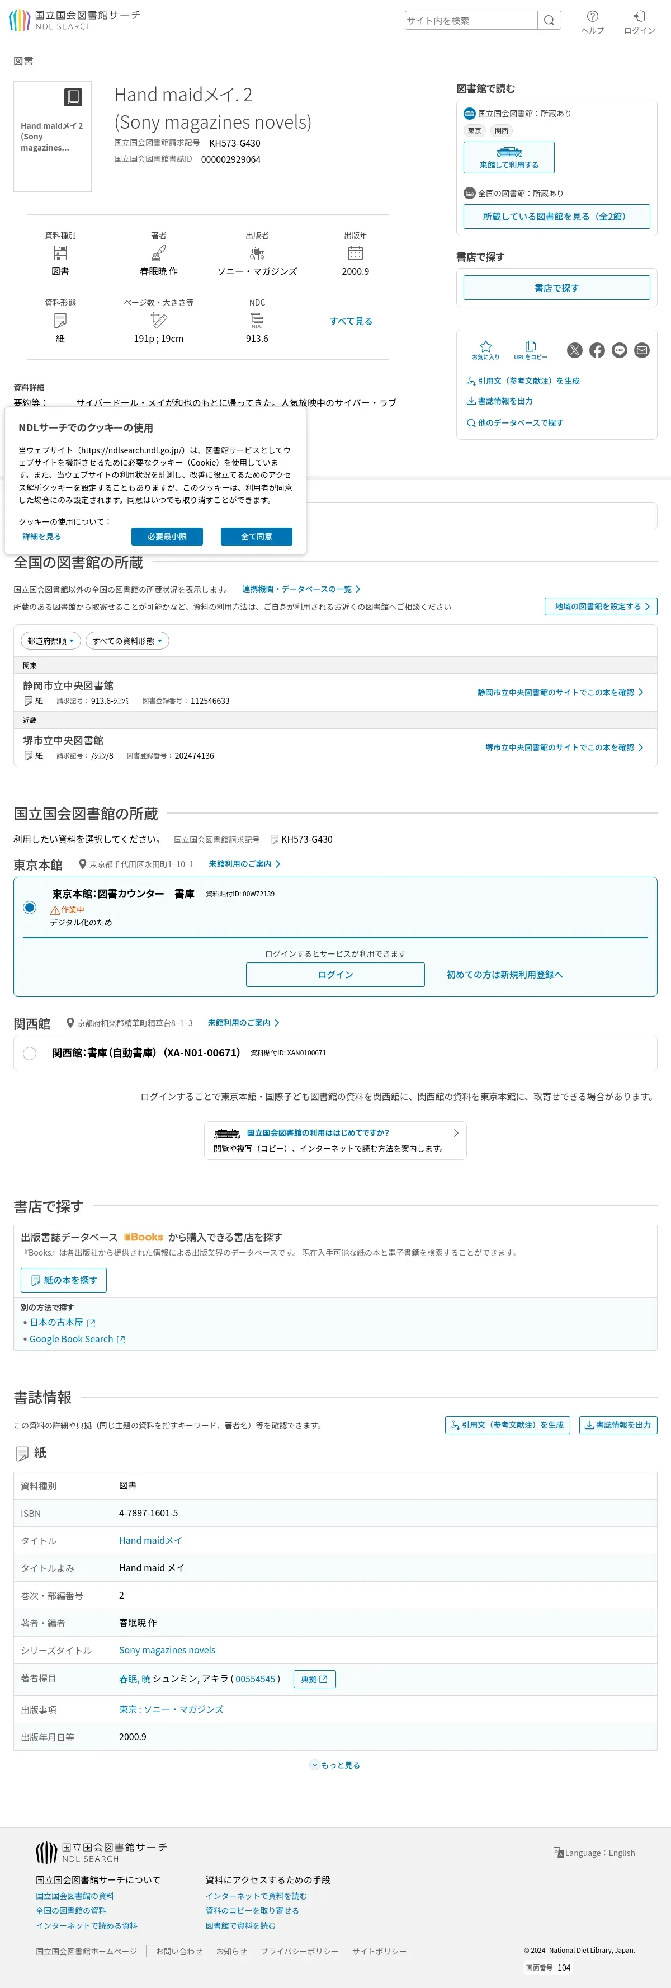Click 書誌情報を出力 link in sidebar
Screen dimensions: 671x1988
click(500, 401)
